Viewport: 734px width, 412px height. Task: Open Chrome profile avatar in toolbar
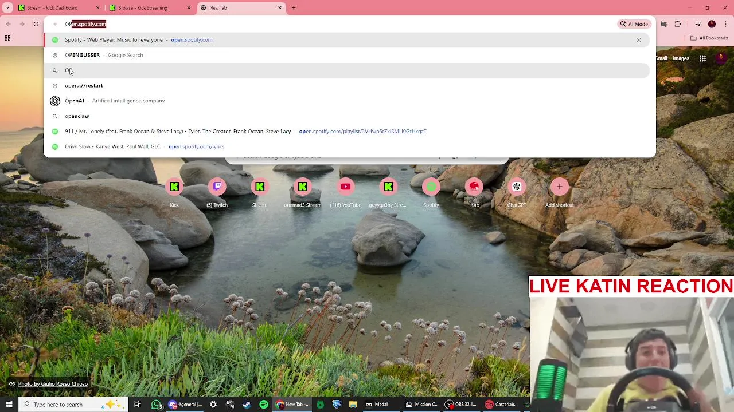pos(712,24)
